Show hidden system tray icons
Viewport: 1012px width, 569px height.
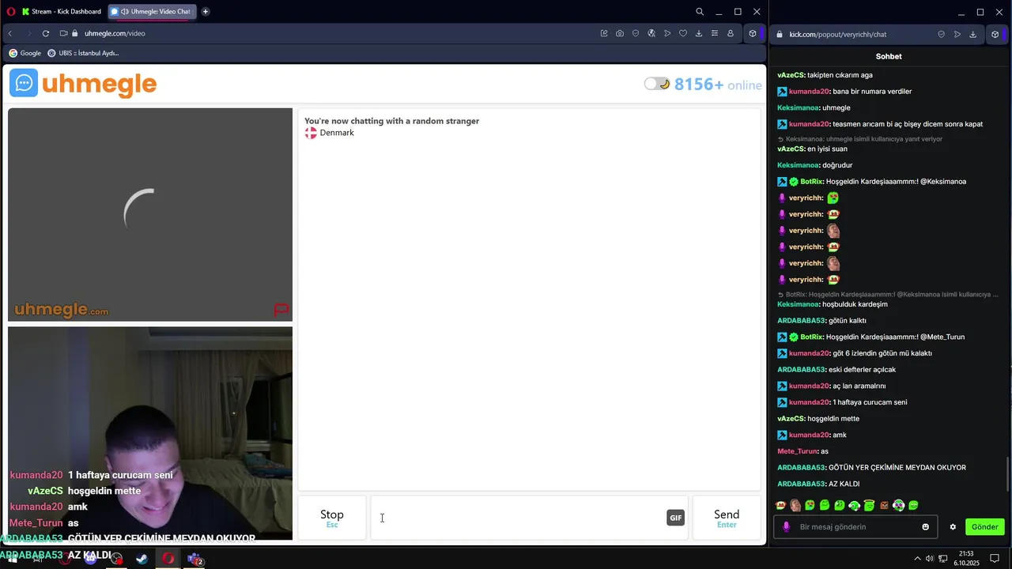click(x=917, y=559)
